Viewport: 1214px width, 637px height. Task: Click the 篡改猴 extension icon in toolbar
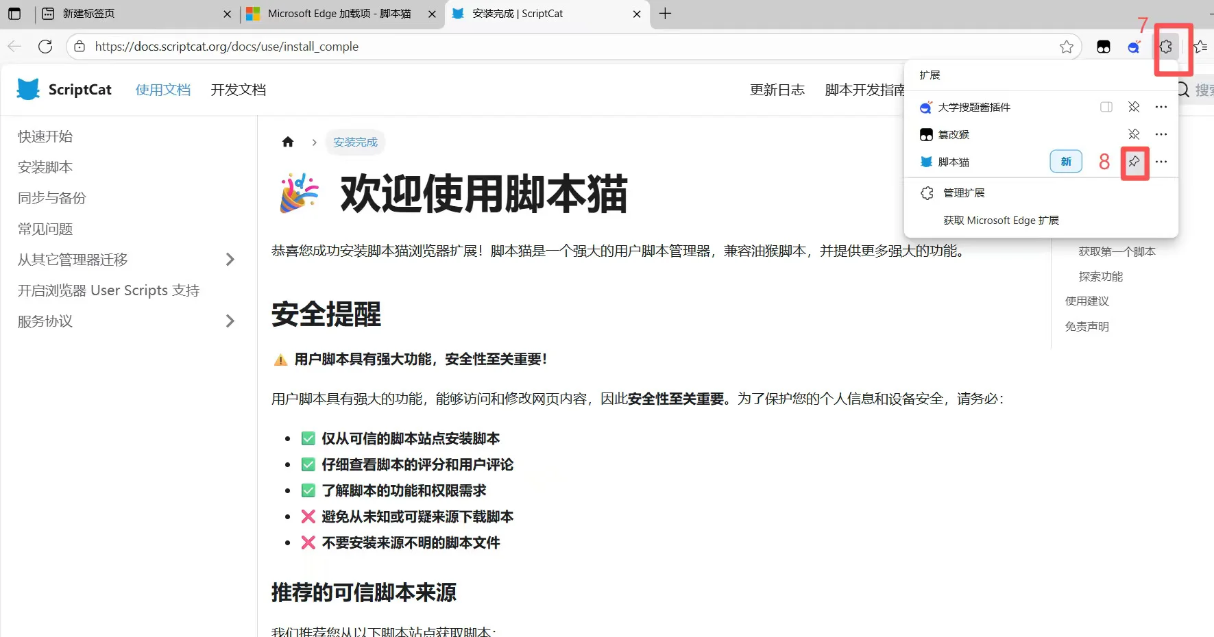(x=1104, y=47)
